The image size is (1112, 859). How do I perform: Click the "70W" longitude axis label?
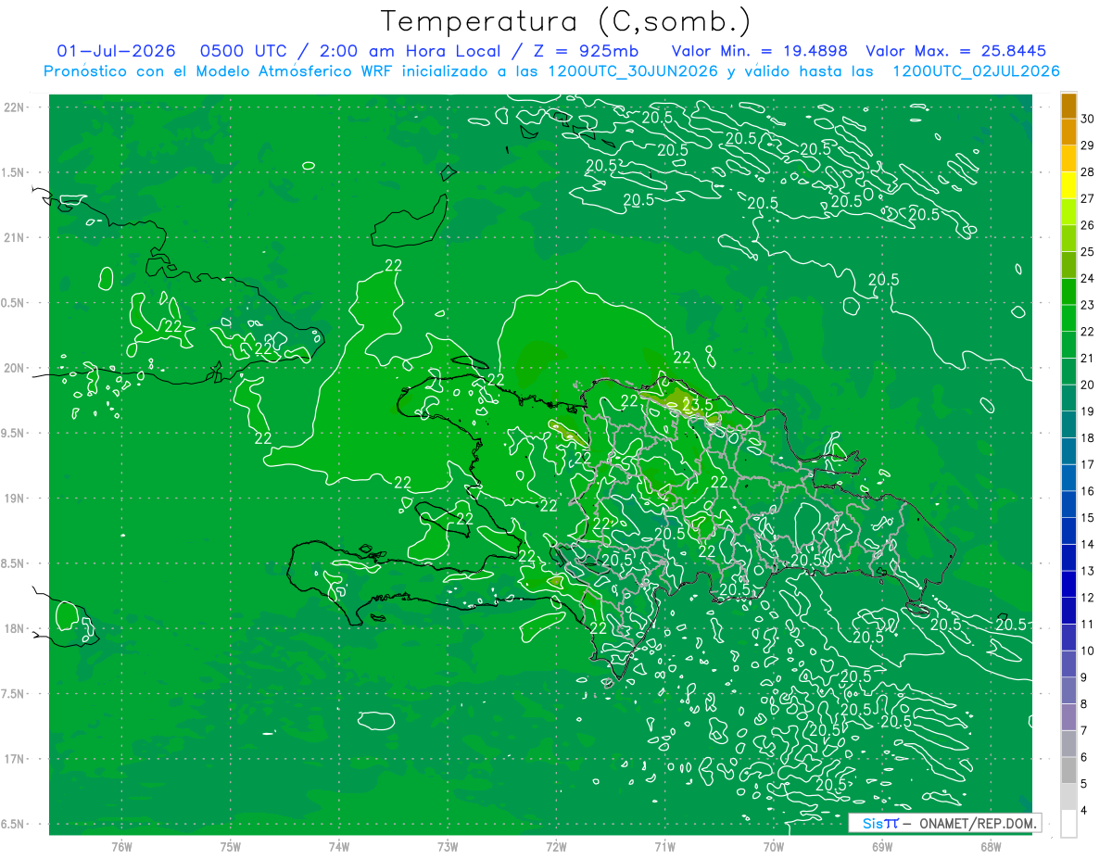(x=774, y=846)
